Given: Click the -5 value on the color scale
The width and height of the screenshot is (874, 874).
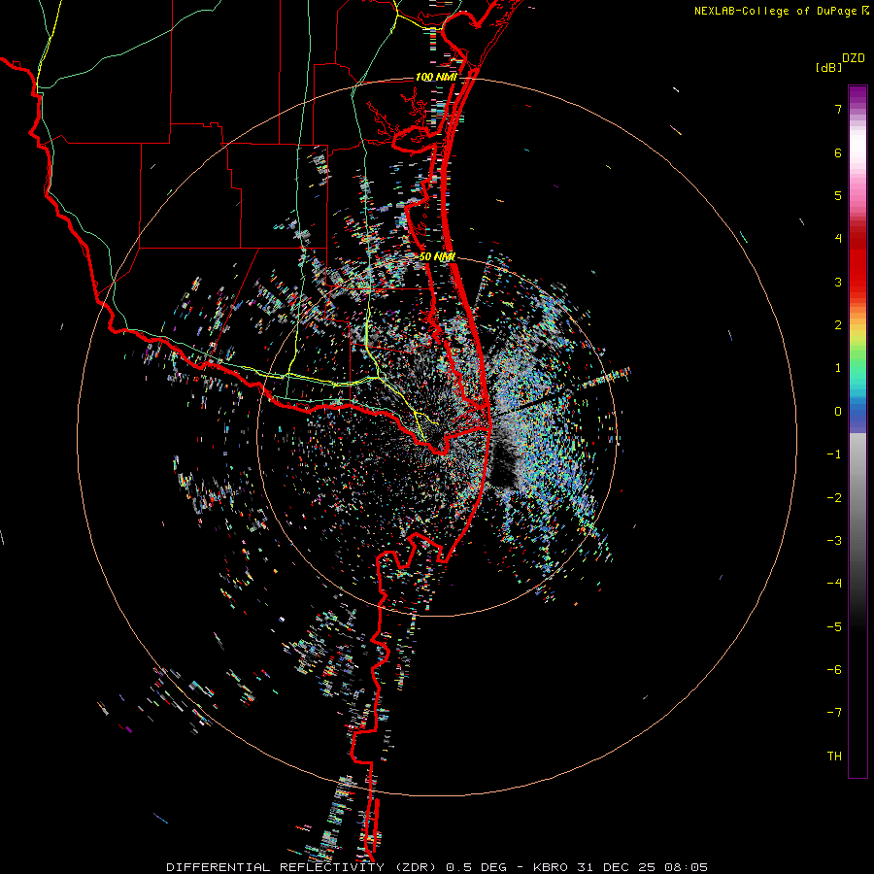Looking at the screenshot, I should pos(834,627).
